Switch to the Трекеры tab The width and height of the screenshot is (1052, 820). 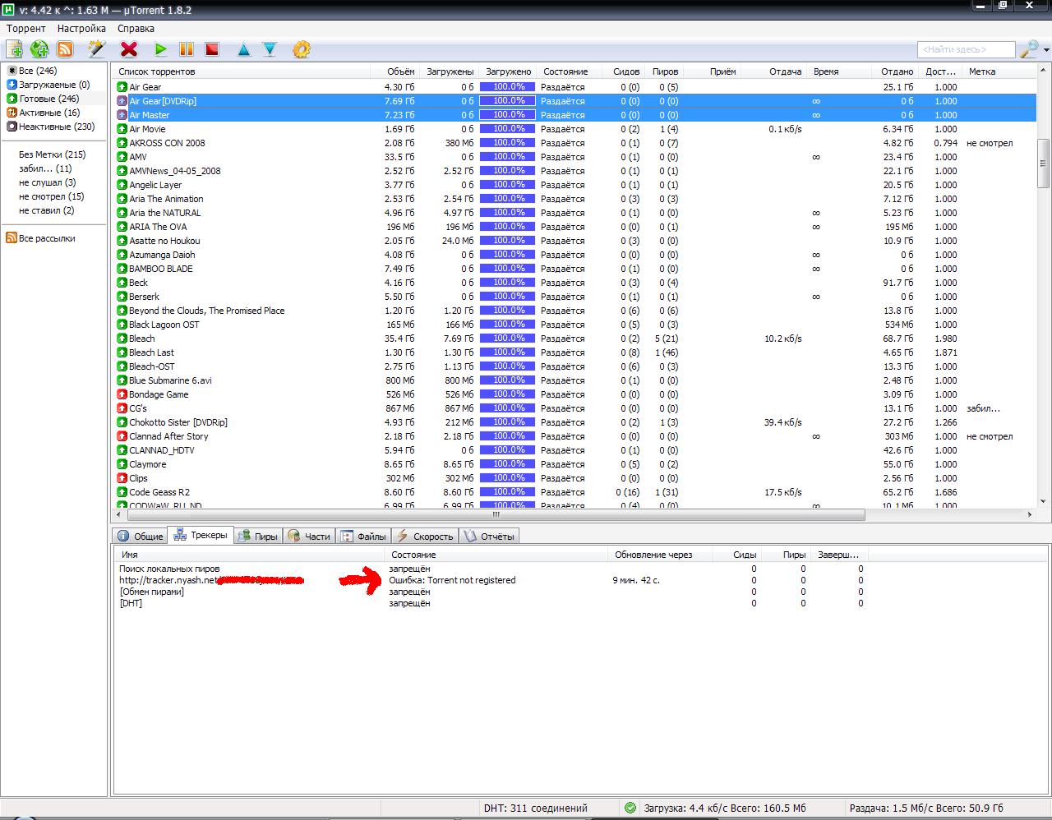(201, 536)
